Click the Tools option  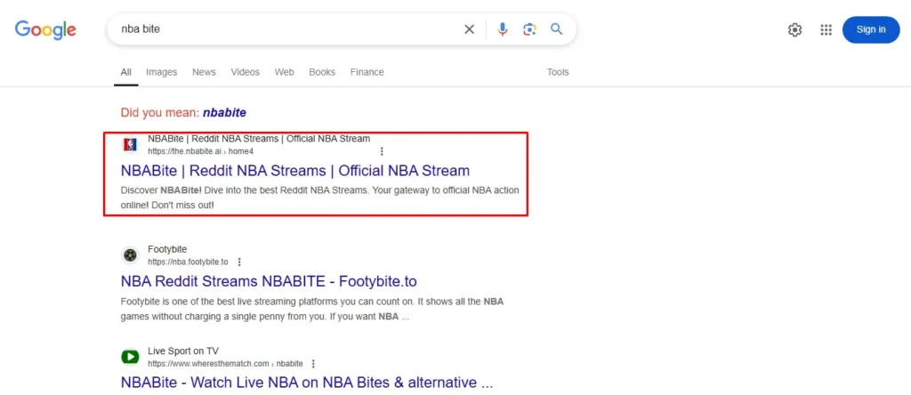click(558, 72)
